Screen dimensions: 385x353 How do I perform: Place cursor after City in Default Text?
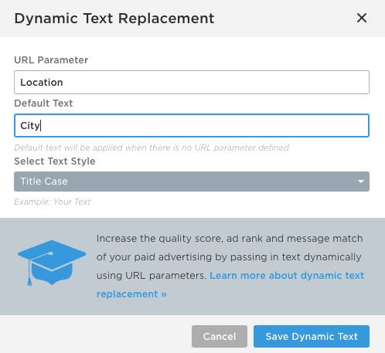tap(41, 126)
